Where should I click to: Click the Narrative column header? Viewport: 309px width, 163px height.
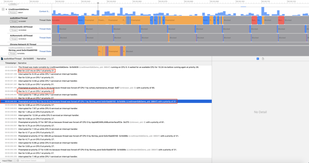22,63
